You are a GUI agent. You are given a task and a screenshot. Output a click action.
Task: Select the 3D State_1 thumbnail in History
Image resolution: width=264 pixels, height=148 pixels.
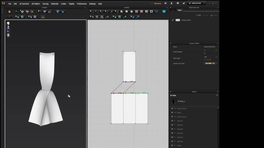(x=173, y=101)
